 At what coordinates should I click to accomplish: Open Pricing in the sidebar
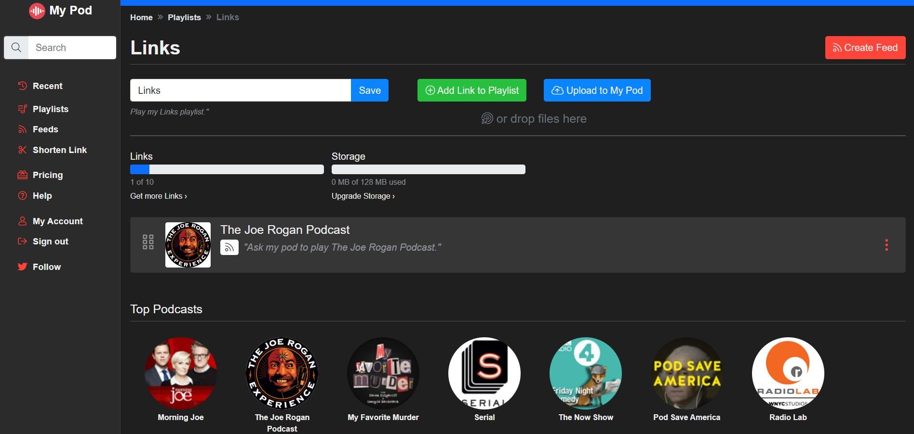point(48,175)
